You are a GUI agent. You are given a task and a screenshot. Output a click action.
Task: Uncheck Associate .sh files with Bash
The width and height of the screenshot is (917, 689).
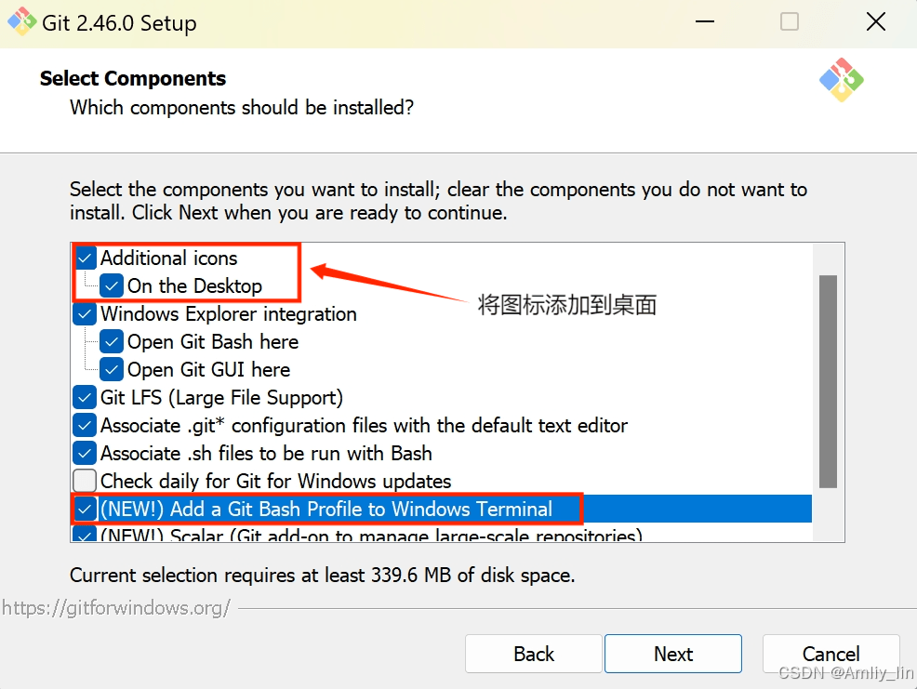coord(85,454)
